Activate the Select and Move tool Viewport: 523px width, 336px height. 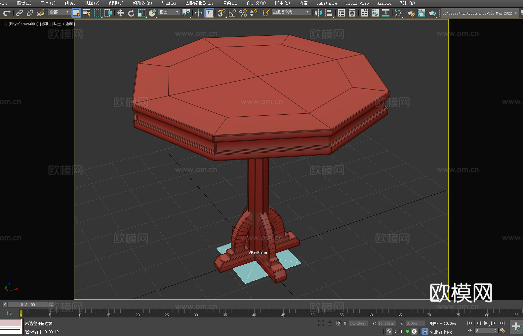tap(121, 13)
